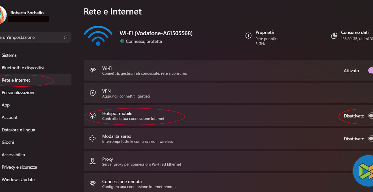Click the VPN shield icon
The height and width of the screenshot is (192, 373).
click(x=93, y=93)
